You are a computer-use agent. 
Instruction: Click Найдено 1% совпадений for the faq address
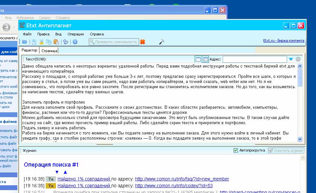point(84,179)
